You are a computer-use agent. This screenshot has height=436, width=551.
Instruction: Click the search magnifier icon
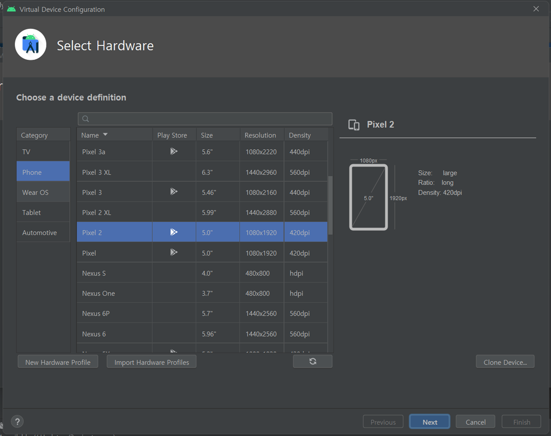pyautogui.click(x=86, y=119)
